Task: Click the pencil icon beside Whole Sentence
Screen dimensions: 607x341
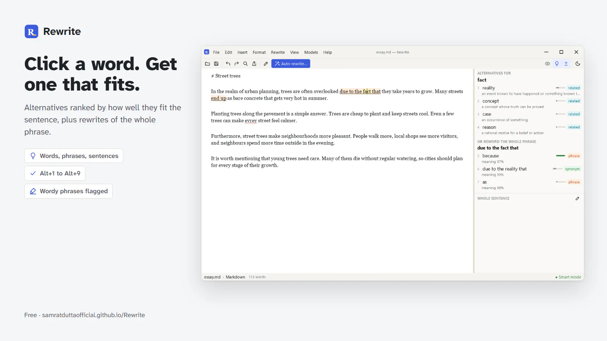Action: (x=577, y=199)
